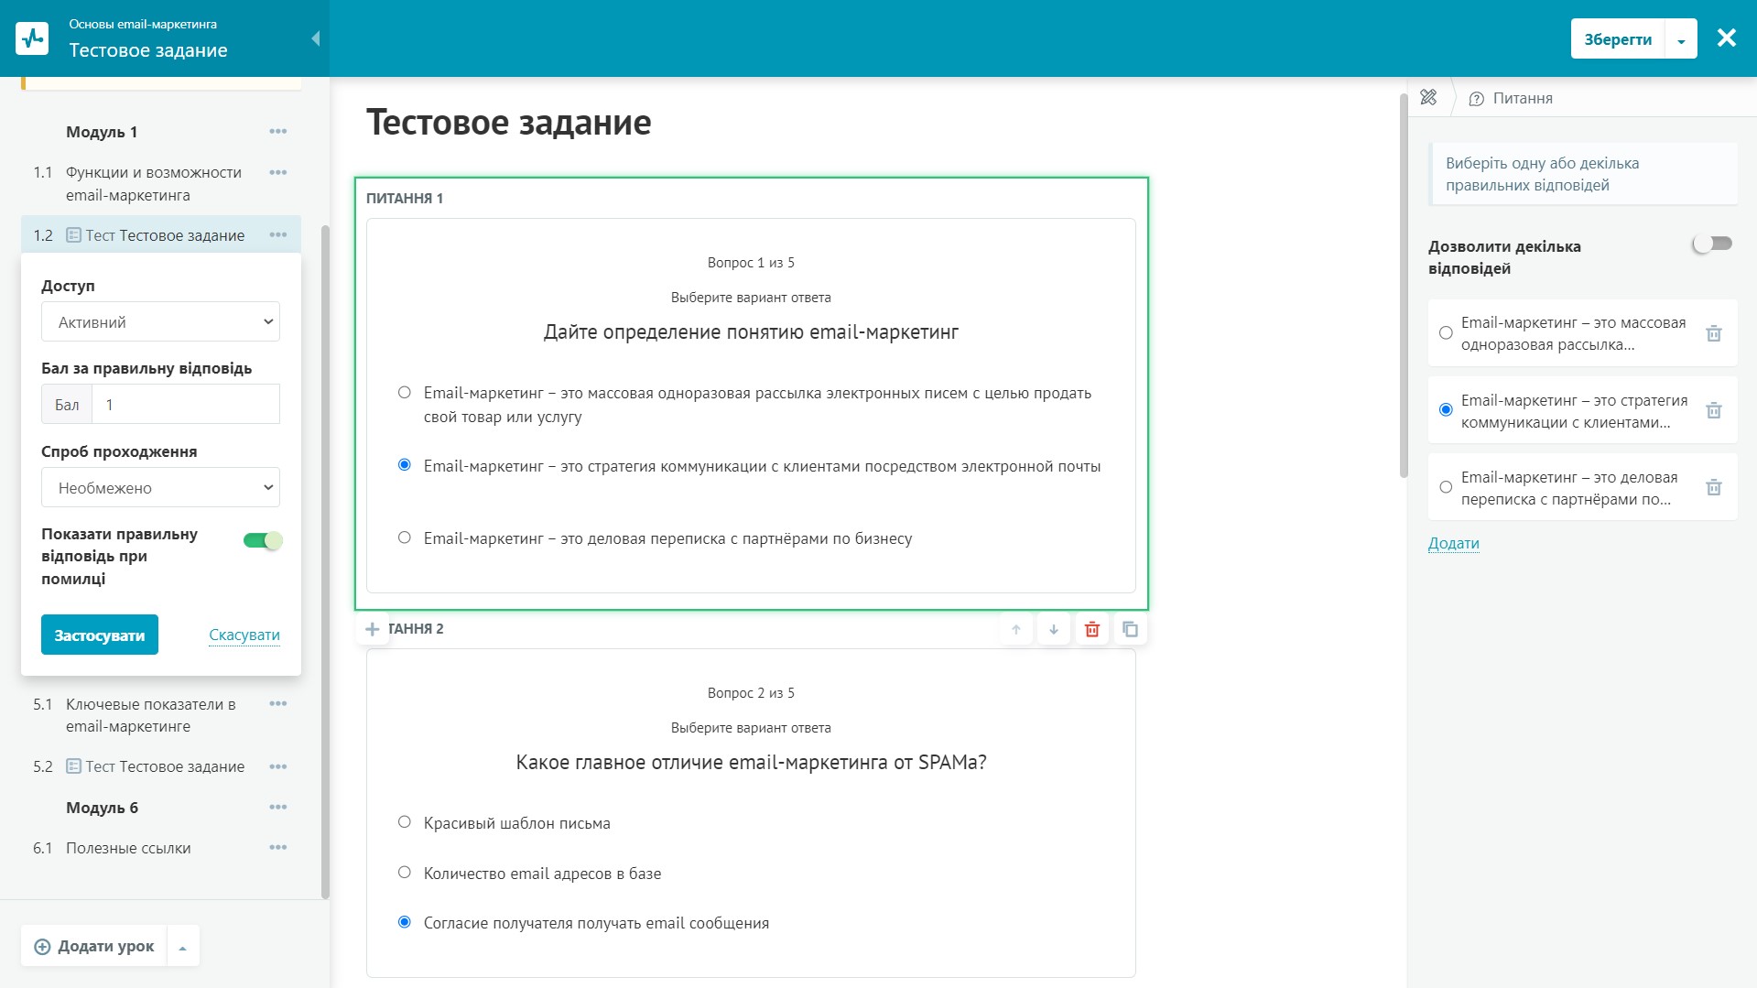Open the edit tools panel pencil icon

pyautogui.click(x=1428, y=97)
